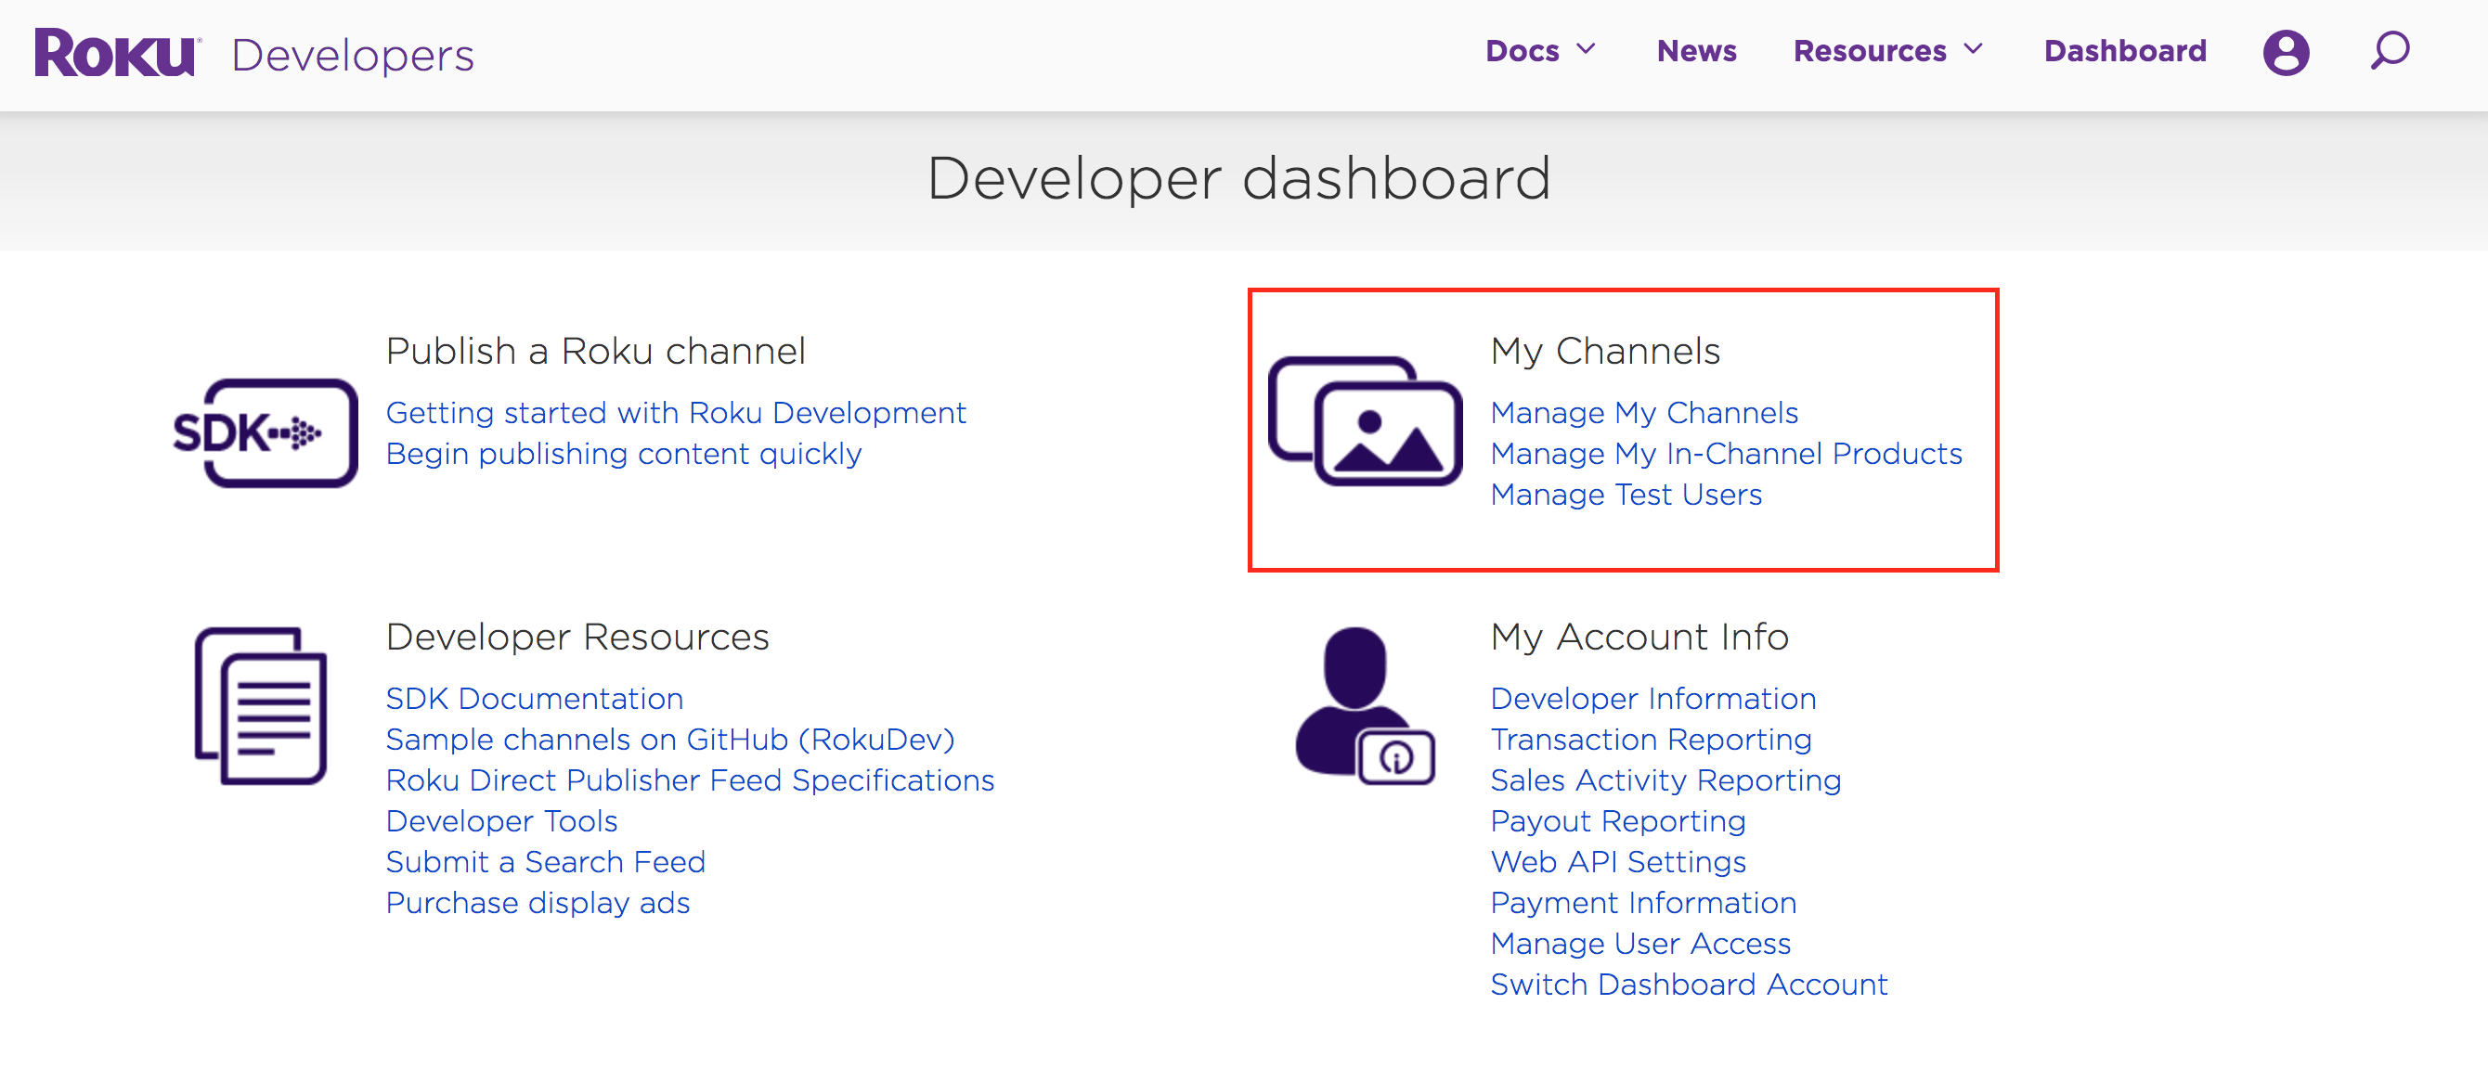Open the Resources menu
This screenshot has height=1069, width=2488.
pos(1869,51)
